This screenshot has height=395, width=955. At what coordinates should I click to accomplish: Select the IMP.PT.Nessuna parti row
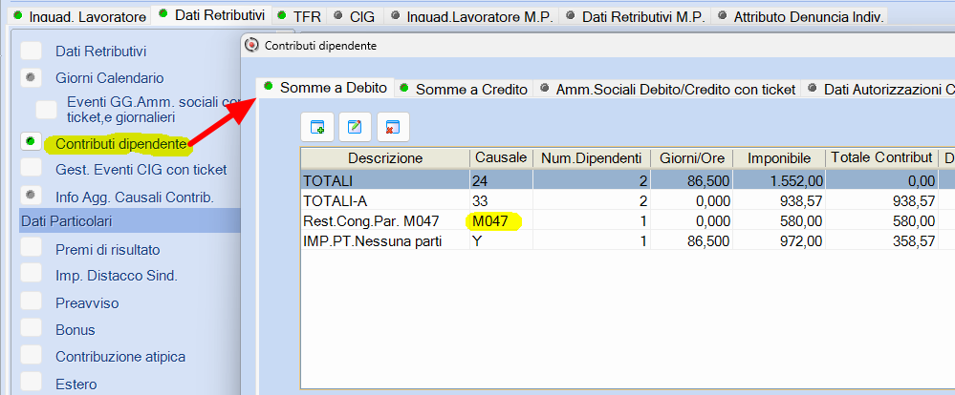627,240
